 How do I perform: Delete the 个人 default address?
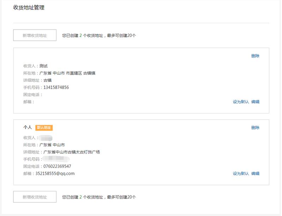coord(255,128)
